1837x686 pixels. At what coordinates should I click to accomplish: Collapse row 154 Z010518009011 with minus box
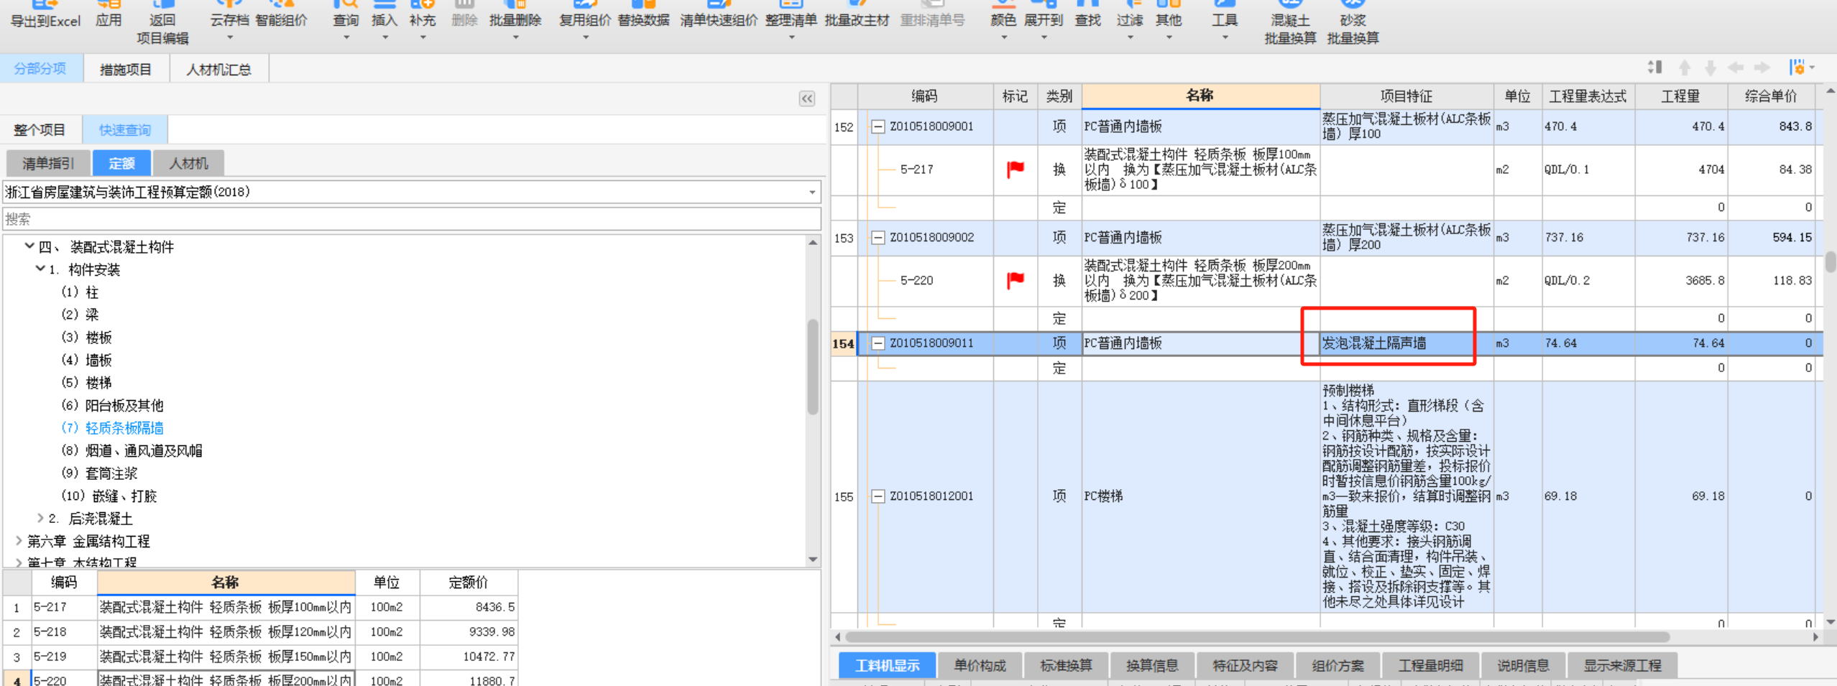click(878, 343)
